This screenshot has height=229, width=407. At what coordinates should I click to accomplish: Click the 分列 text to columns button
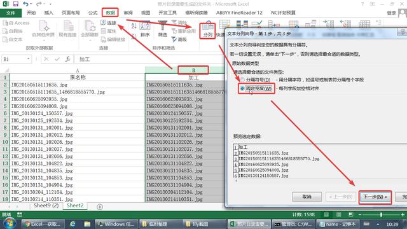[x=208, y=31]
